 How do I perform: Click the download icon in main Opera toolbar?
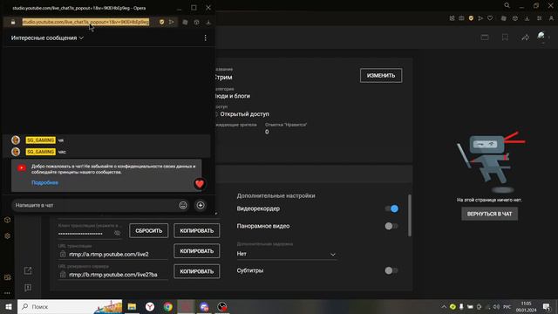[x=527, y=18]
